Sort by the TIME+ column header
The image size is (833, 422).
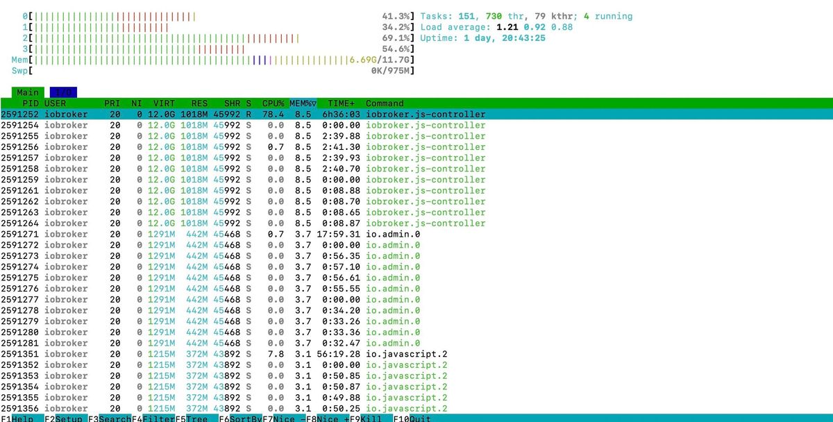341,103
